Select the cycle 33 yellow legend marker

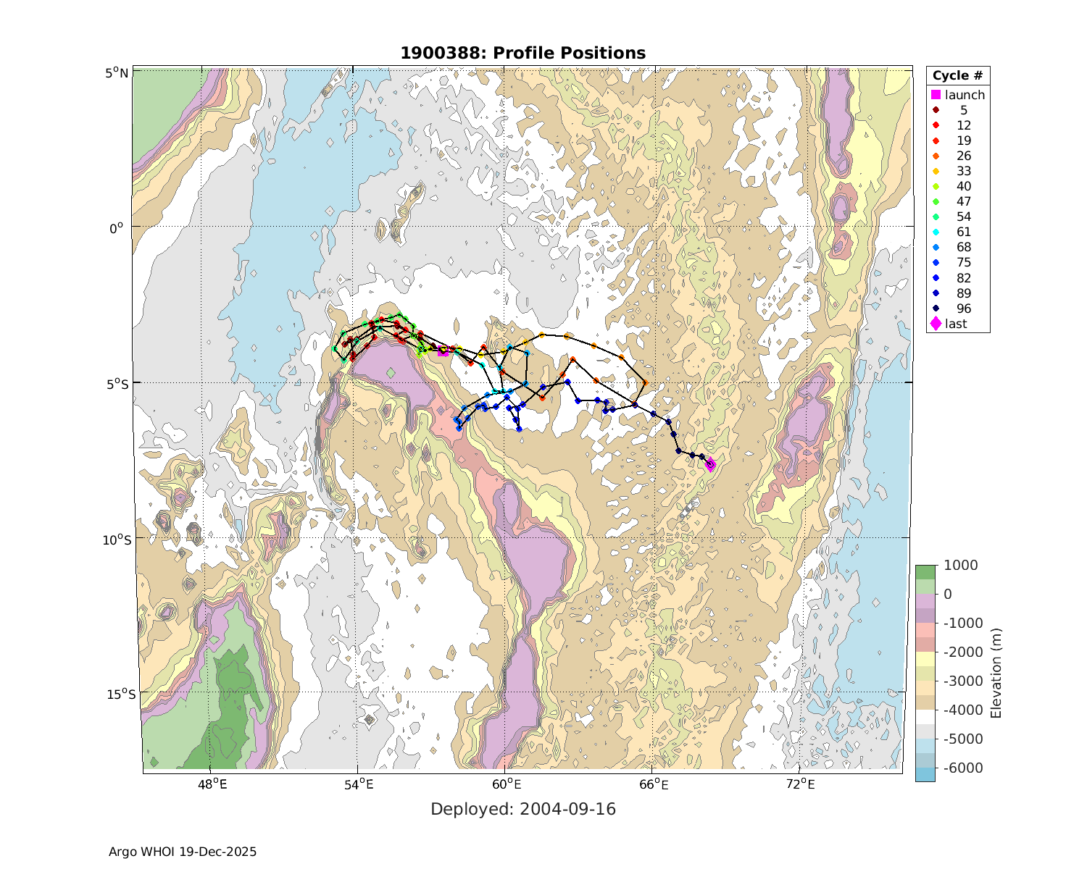coord(936,171)
